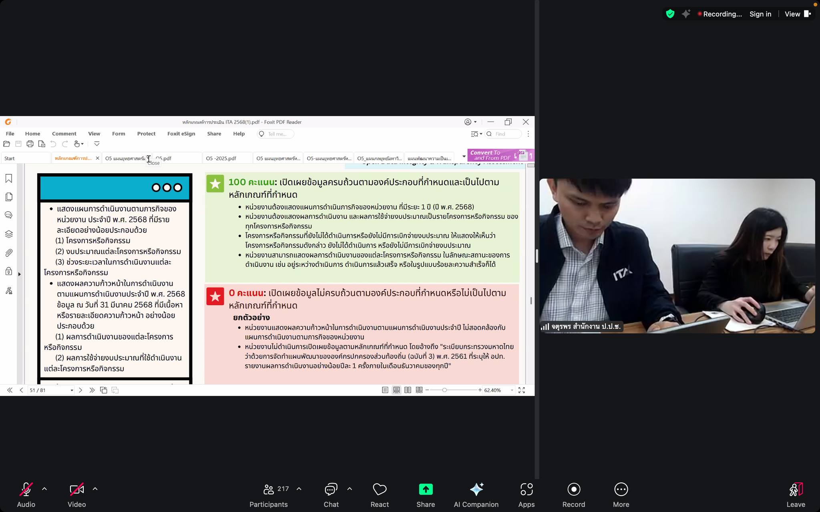Open the Pages thumbnail panel icon
This screenshot has width=820, height=512.
pyautogui.click(x=8, y=197)
